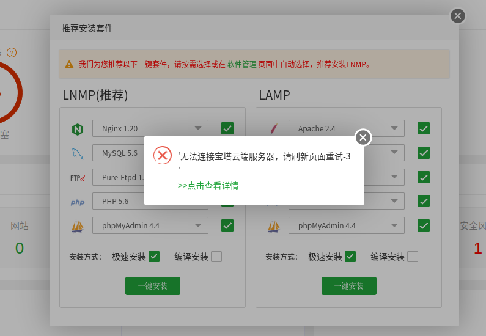This screenshot has height=336, width=486.
Task: Open the Nginx 1.20 version dropdown
Action: click(150, 128)
